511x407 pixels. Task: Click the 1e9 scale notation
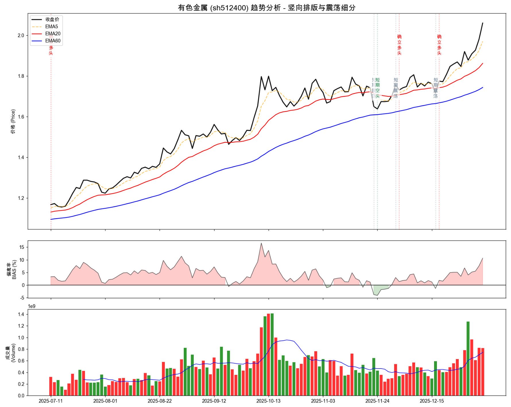click(32, 306)
